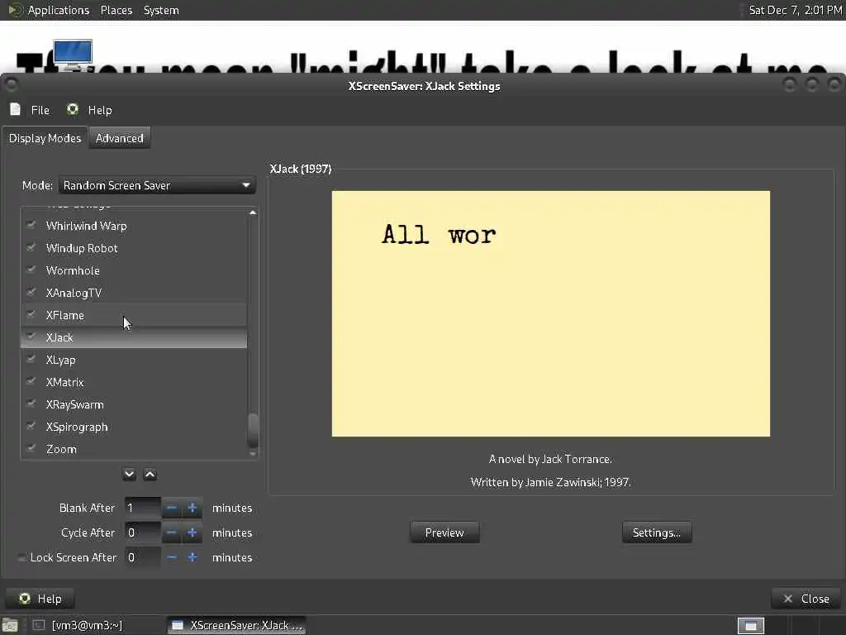Open the Help menu in menu bar
This screenshot has height=635, width=846.
coord(89,110)
